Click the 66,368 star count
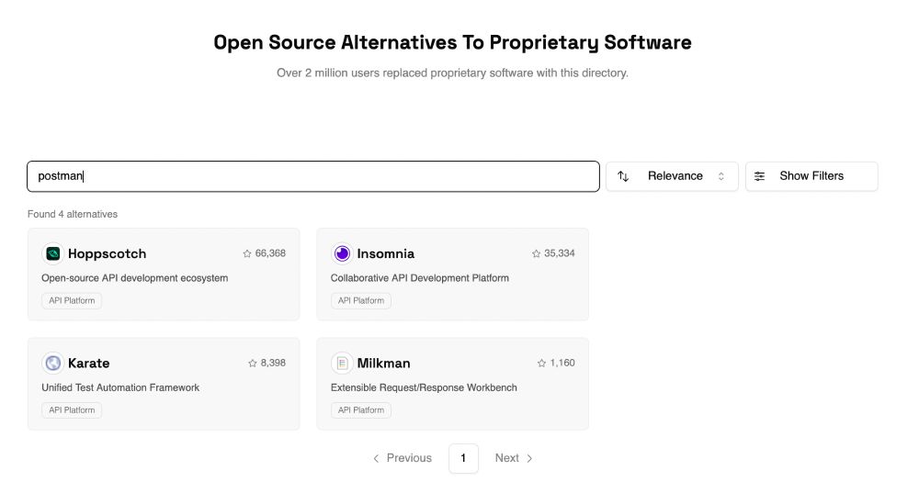919x493 pixels. [x=270, y=253]
